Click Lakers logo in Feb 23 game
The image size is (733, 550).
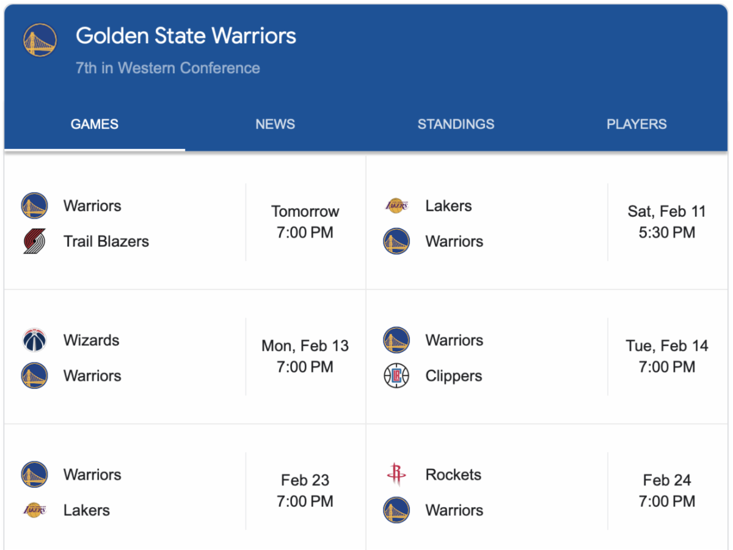pyautogui.click(x=34, y=510)
